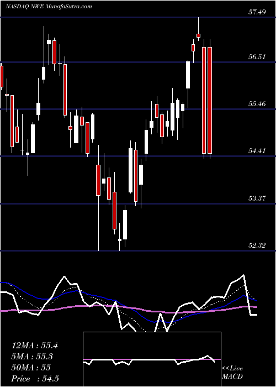Click the Price : 54.5 readout

(x=35, y=379)
